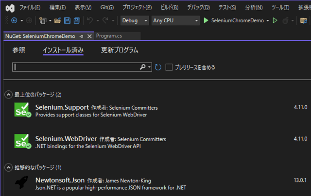Click the save all files icon
This screenshot has height=196, width=311.
77,20
